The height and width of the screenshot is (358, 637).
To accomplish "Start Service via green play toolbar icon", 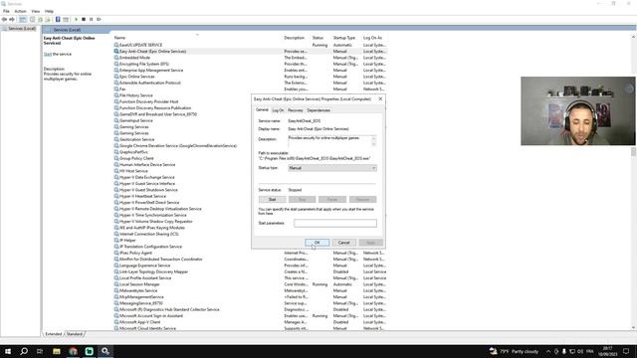I will [76, 19].
